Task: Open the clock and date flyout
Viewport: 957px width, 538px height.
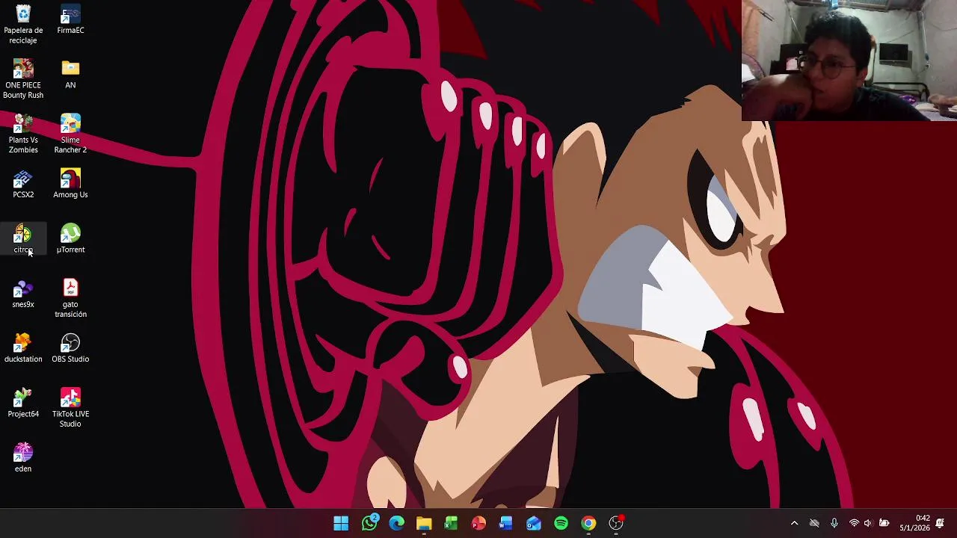Action: click(x=914, y=523)
